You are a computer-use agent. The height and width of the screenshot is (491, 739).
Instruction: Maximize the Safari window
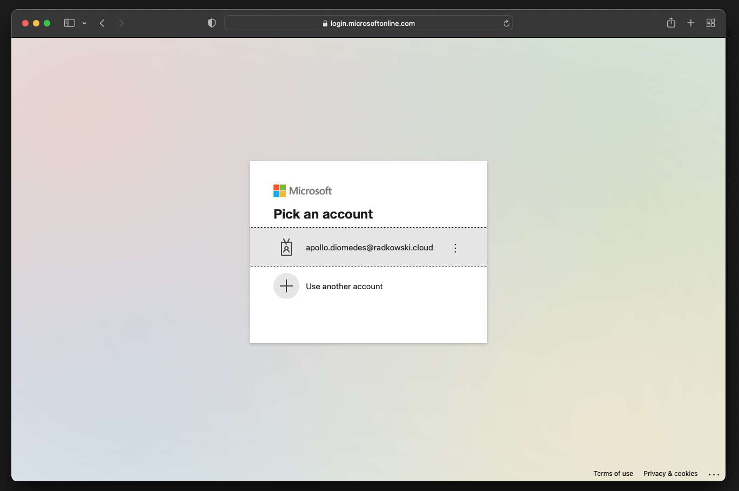coord(47,23)
